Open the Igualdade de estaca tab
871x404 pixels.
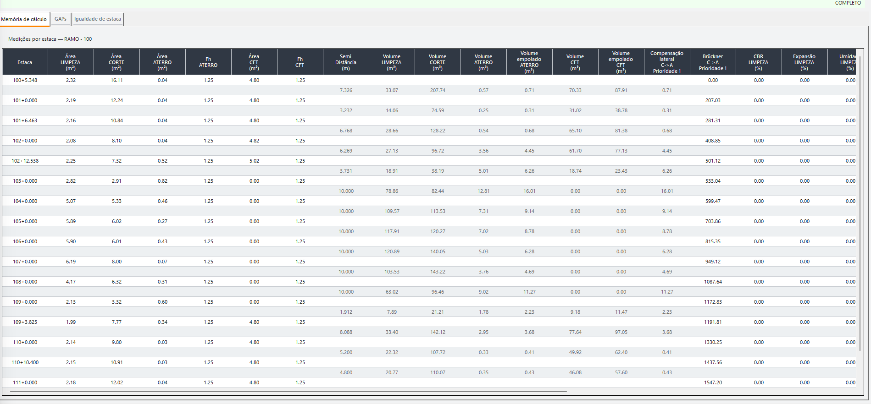(x=98, y=19)
